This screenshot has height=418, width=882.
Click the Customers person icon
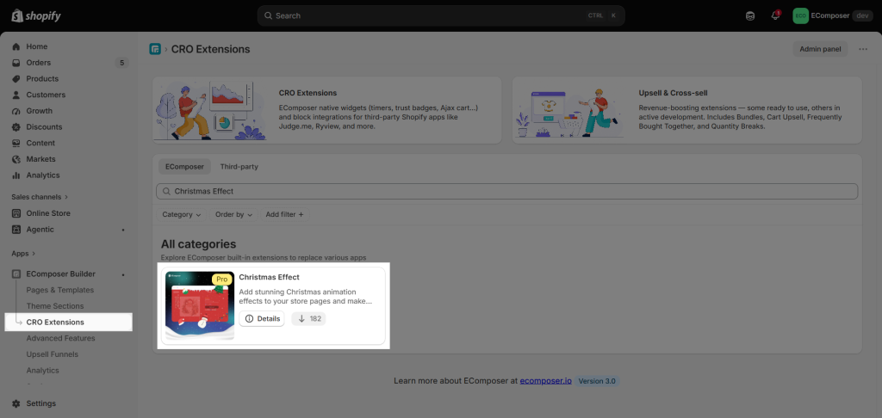tap(16, 95)
